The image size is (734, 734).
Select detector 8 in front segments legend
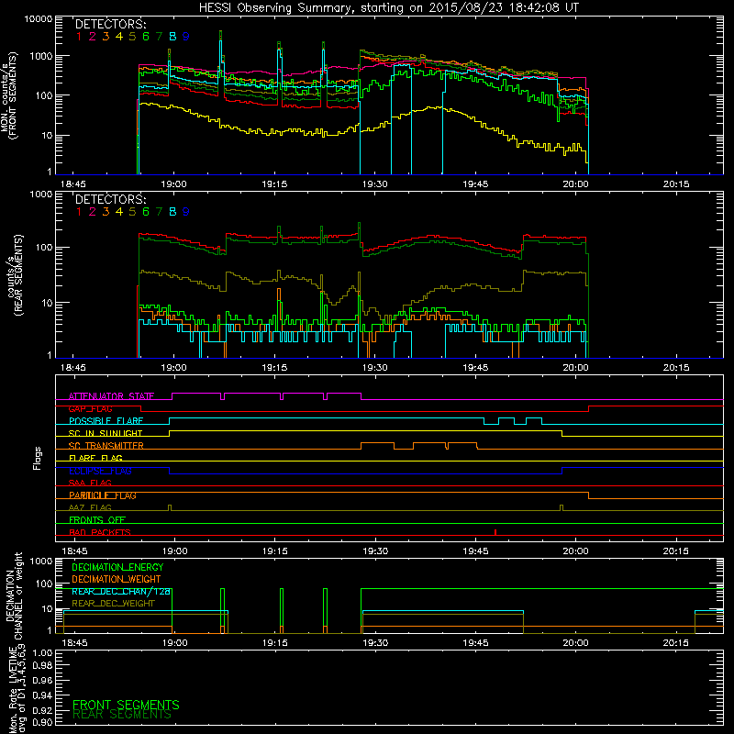(x=172, y=36)
